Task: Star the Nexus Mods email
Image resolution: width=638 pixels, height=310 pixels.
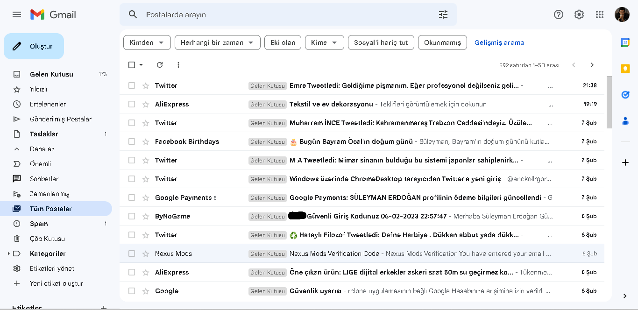Action: click(x=146, y=254)
